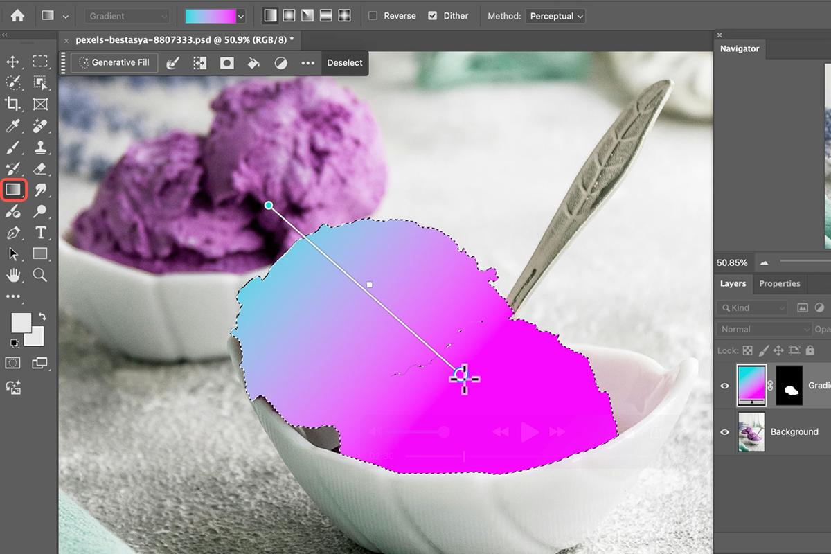Click the Generative Fill button
This screenshot has width=831, height=554.
pos(114,63)
